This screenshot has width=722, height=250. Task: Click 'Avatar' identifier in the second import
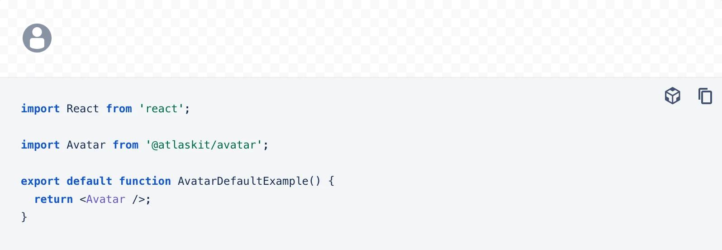click(86, 145)
